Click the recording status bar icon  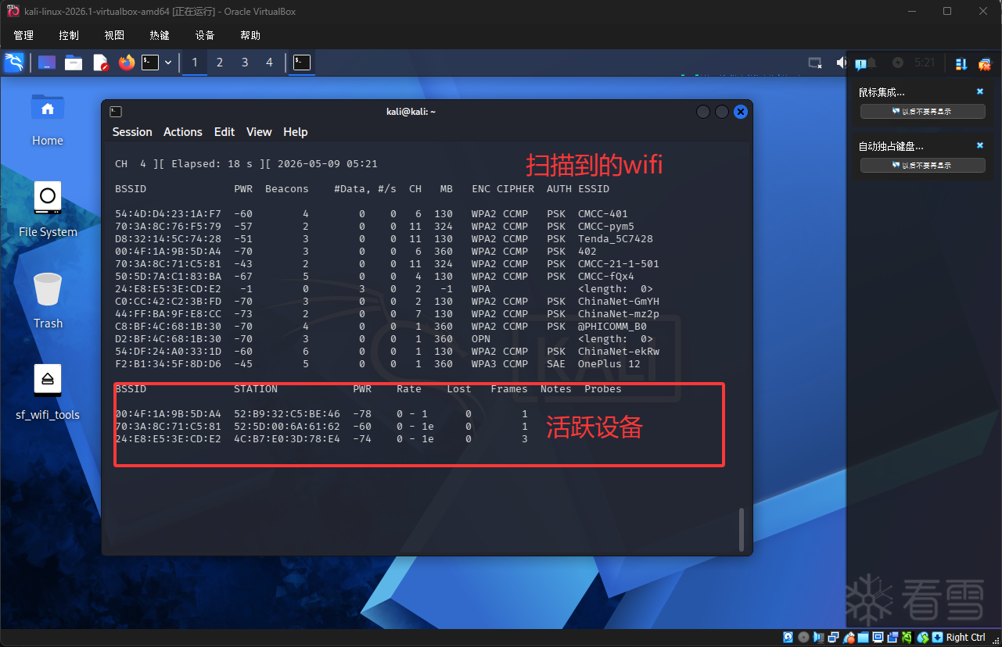[893, 638]
